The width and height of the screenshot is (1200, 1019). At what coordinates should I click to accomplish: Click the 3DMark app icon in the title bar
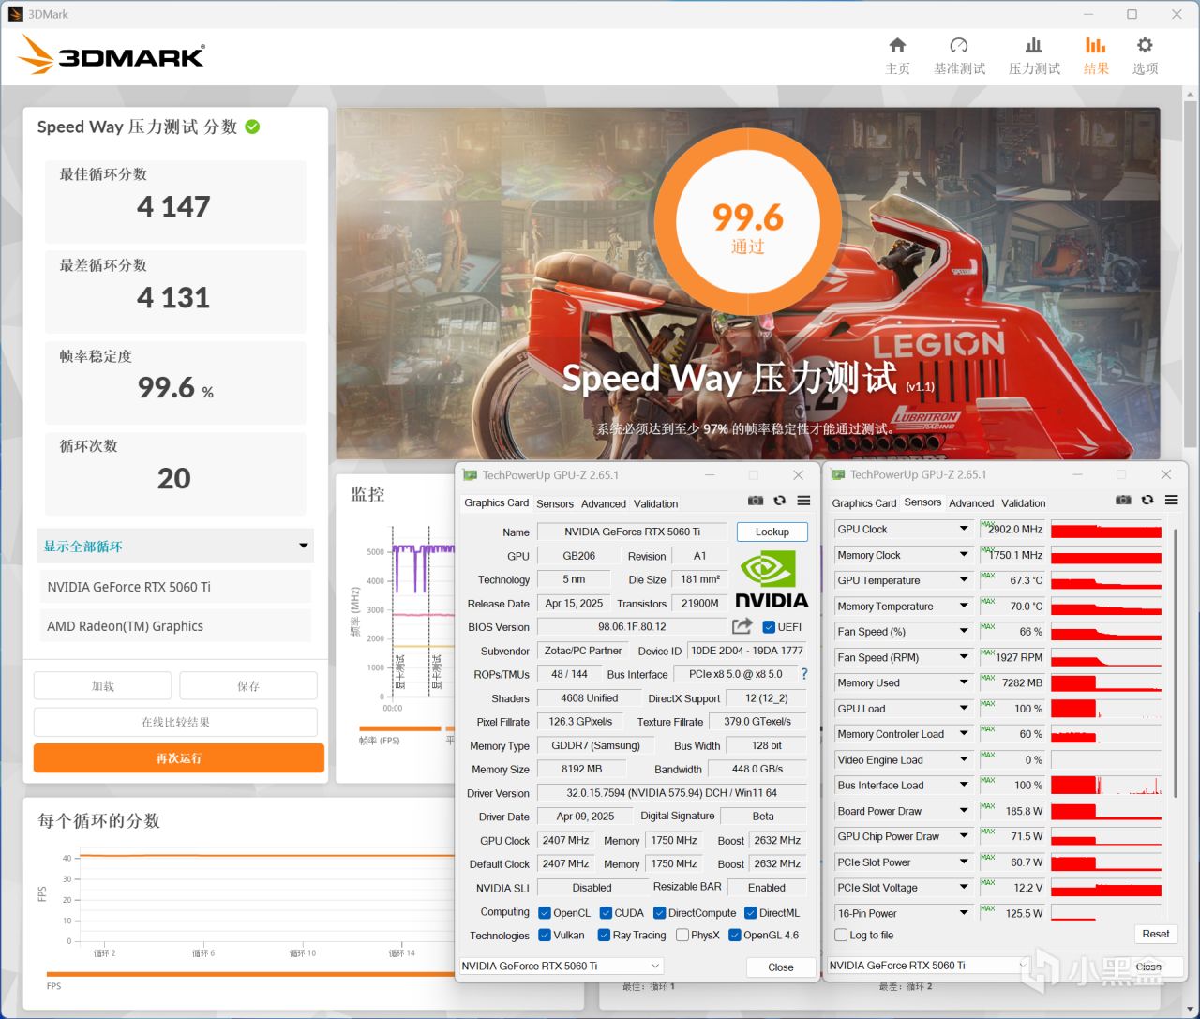pyautogui.click(x=15, y=14)
